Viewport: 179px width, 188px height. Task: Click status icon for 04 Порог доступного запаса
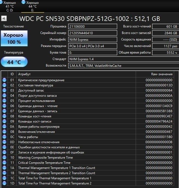(4, 95)
